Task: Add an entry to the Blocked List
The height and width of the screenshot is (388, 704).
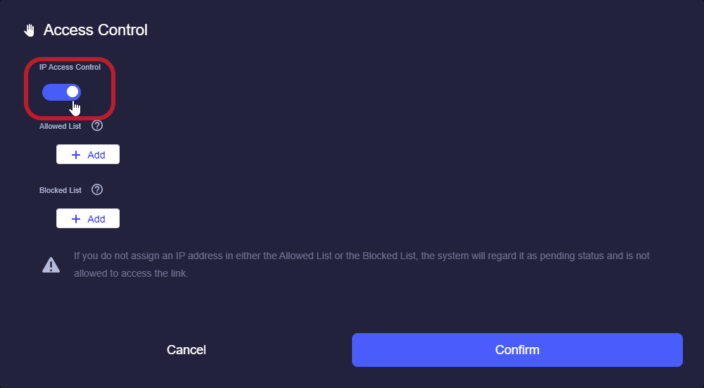Action: tap(88, 218)
